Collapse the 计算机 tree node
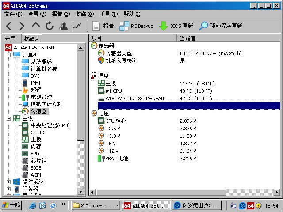283x212 pixels. (x=9, y=55)
